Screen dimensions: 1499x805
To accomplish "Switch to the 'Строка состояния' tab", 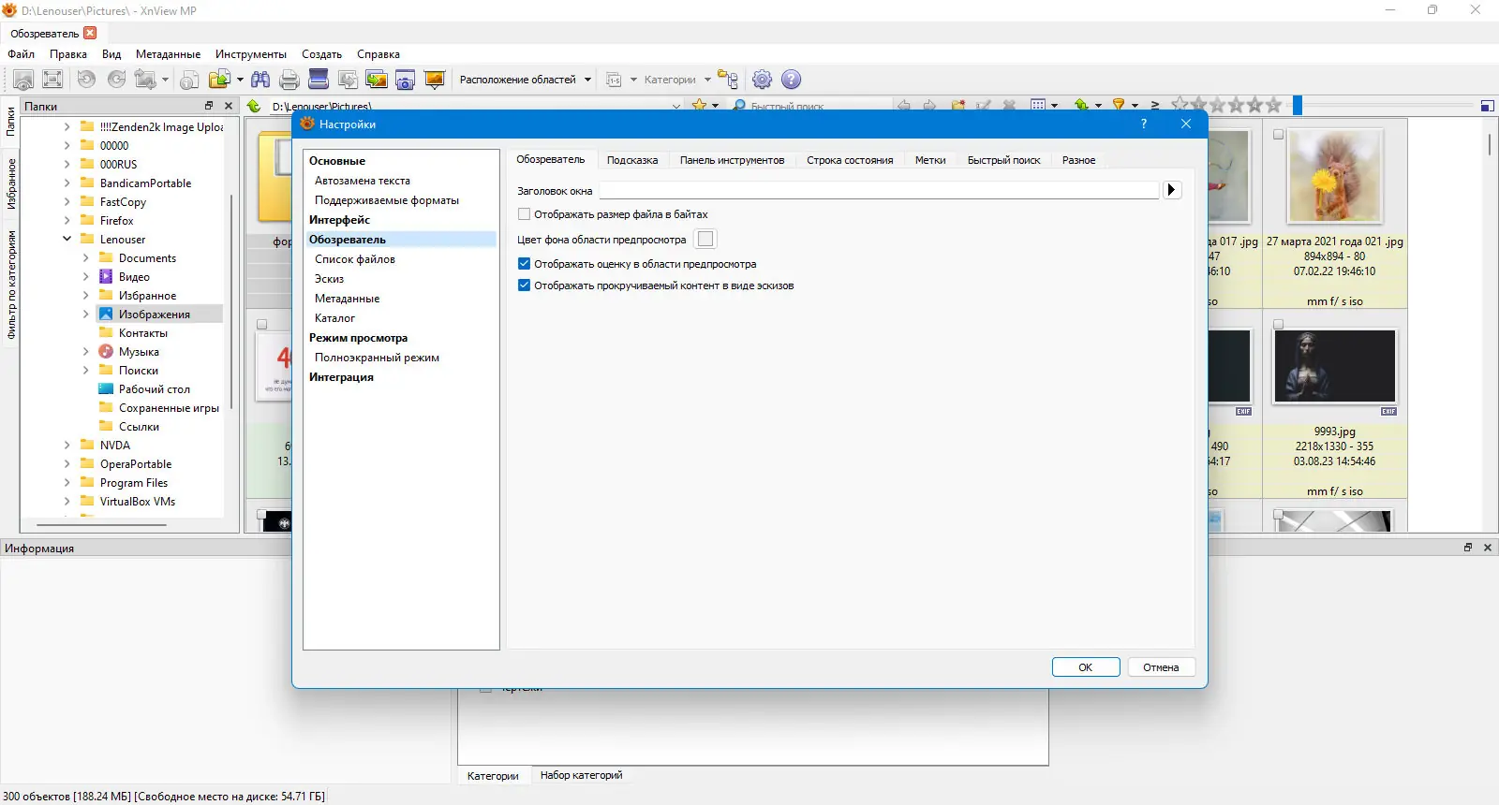I will click(850, 160).
